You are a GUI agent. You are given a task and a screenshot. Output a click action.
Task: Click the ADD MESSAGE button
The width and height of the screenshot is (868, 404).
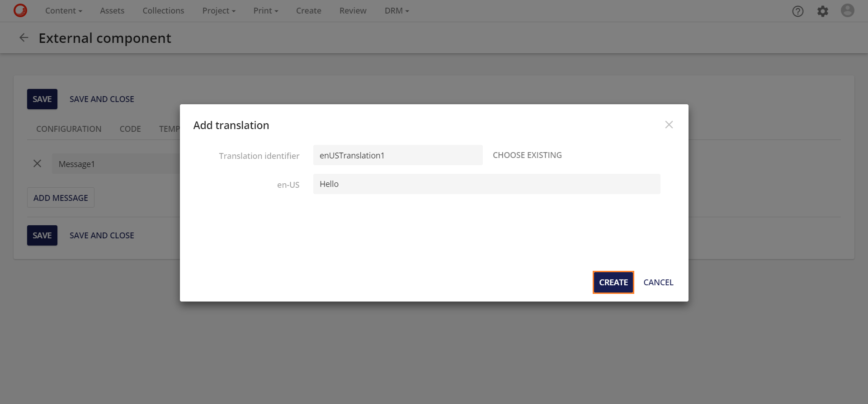click(61, 198)
